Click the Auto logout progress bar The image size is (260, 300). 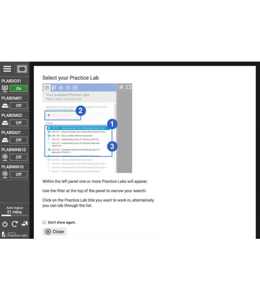[15, 216]
